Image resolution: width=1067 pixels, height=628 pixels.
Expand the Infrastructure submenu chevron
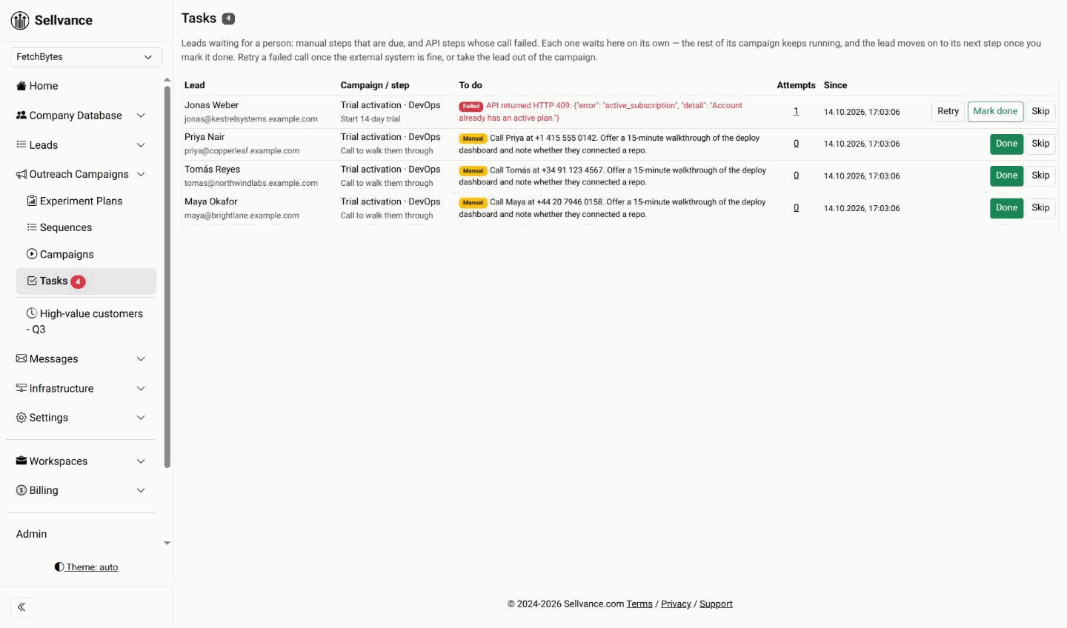click(x=141, y=388)
